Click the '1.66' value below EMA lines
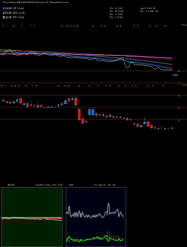The height and width of the screenshot is (247, 187). [x=175, y=75]
